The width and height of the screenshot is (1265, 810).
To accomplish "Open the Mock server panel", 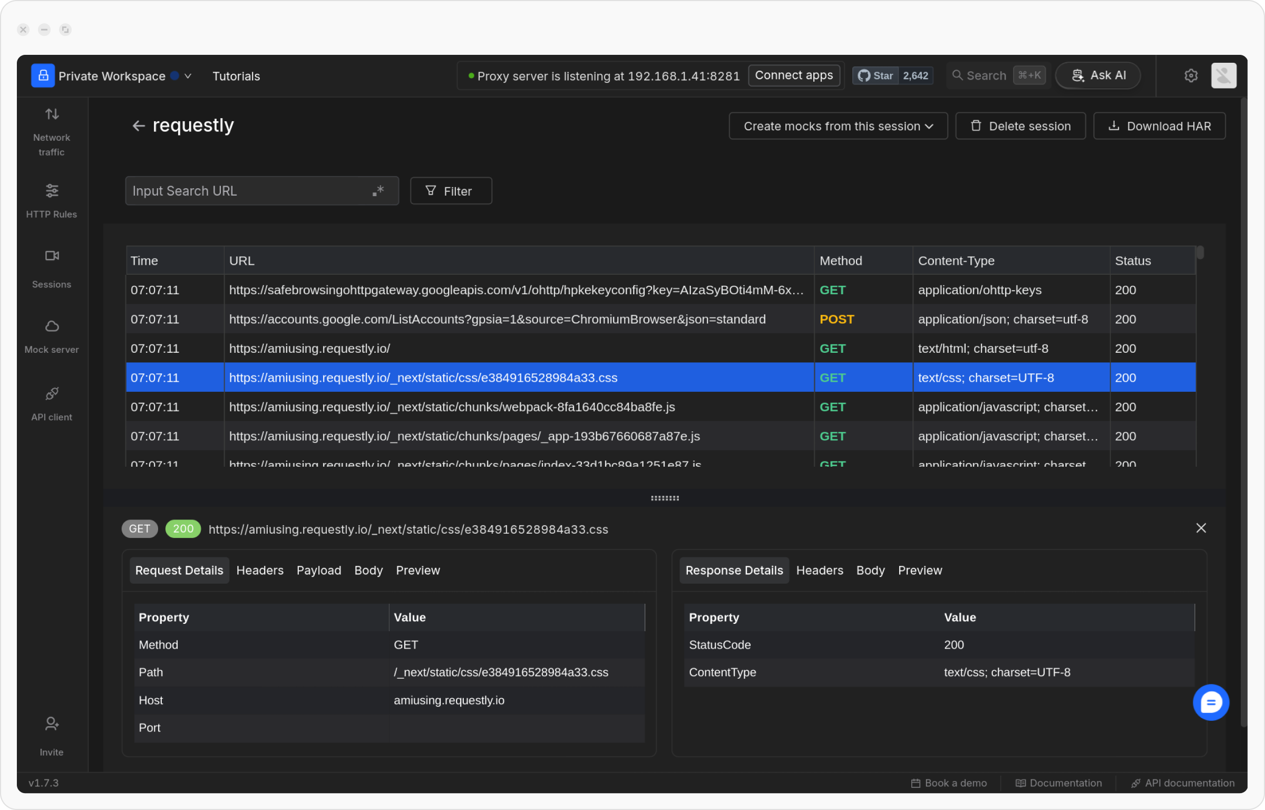I will (51, 336).
